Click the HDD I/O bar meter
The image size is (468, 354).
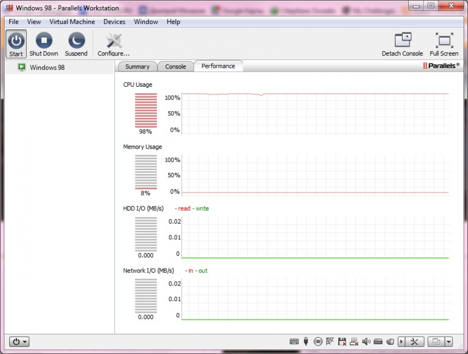[146, 234]
